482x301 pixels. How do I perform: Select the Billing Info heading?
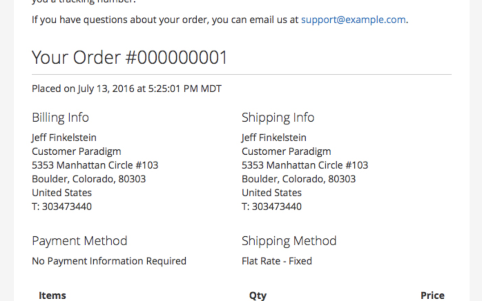click(60, 118)
